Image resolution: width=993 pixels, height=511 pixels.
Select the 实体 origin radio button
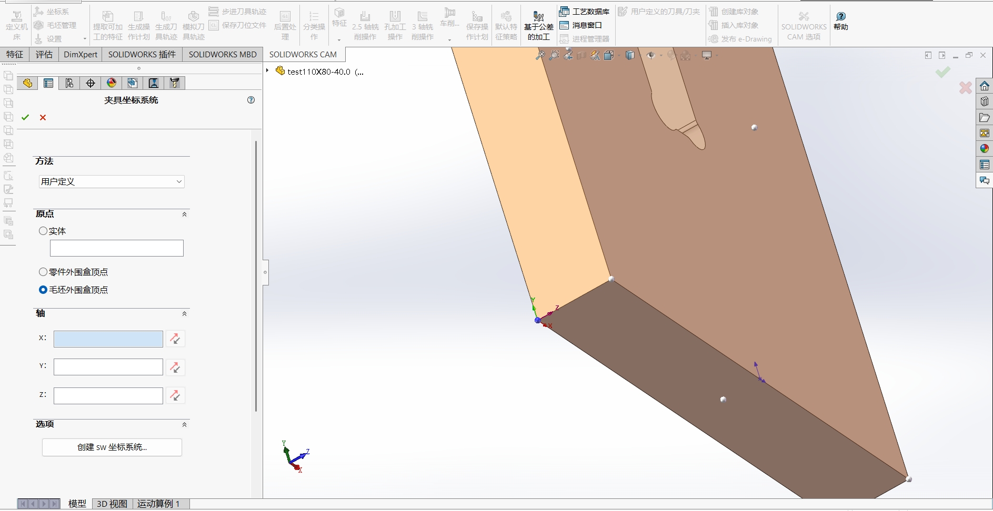click(43, 231)
